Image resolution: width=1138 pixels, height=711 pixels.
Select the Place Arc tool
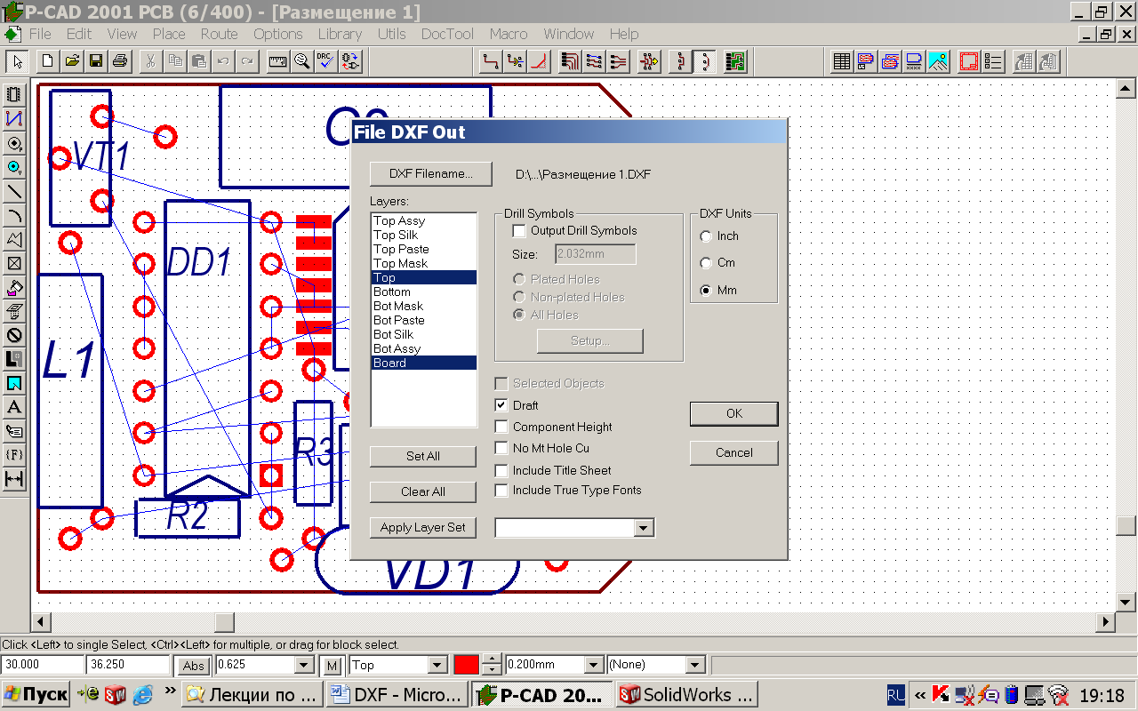[14, 215]
